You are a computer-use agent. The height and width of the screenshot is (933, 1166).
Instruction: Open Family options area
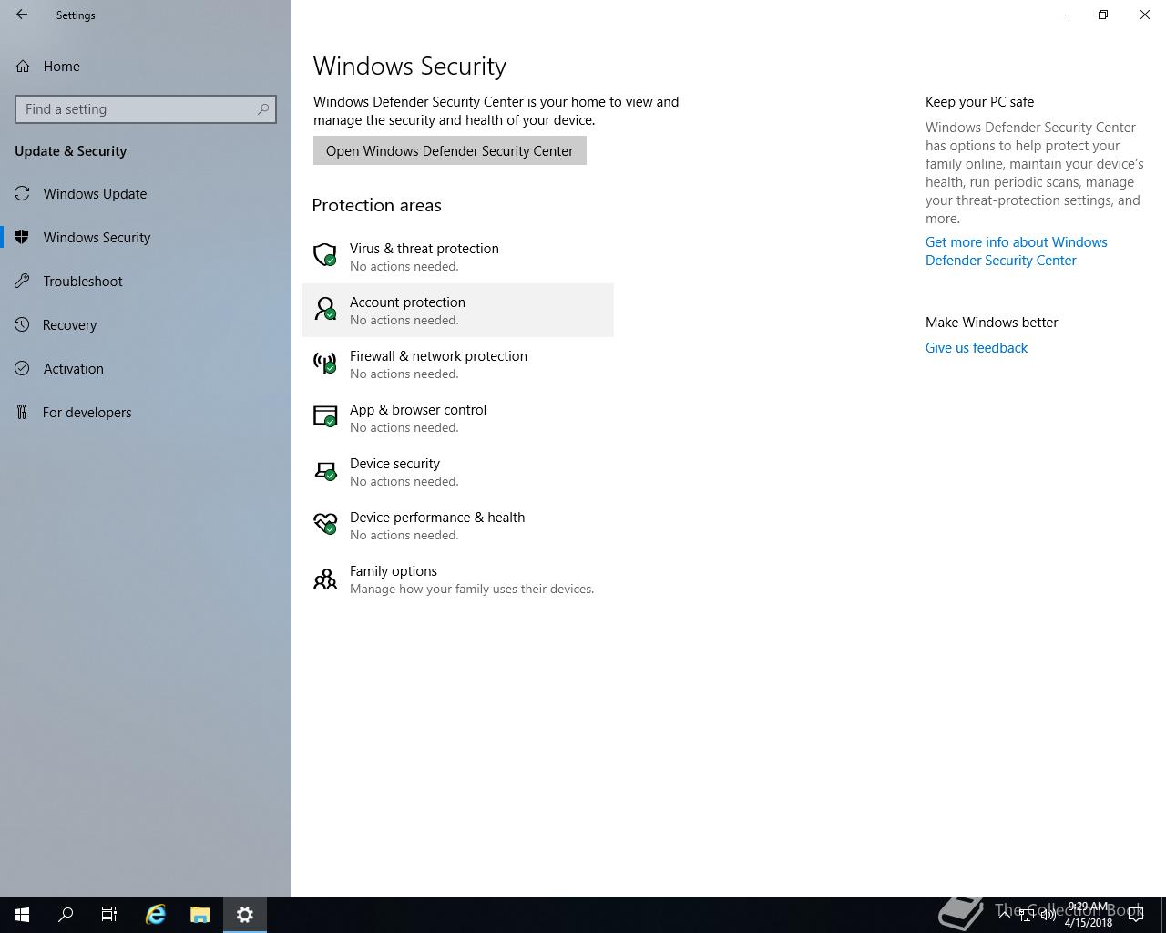(x=458, y=579)
